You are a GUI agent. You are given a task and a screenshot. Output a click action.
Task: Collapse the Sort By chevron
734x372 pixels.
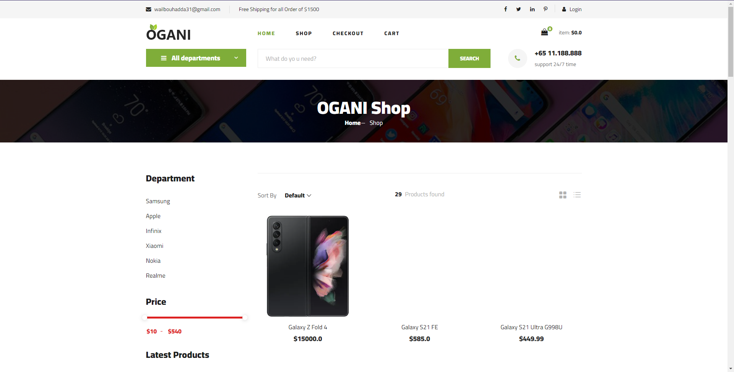click(310, 196)
